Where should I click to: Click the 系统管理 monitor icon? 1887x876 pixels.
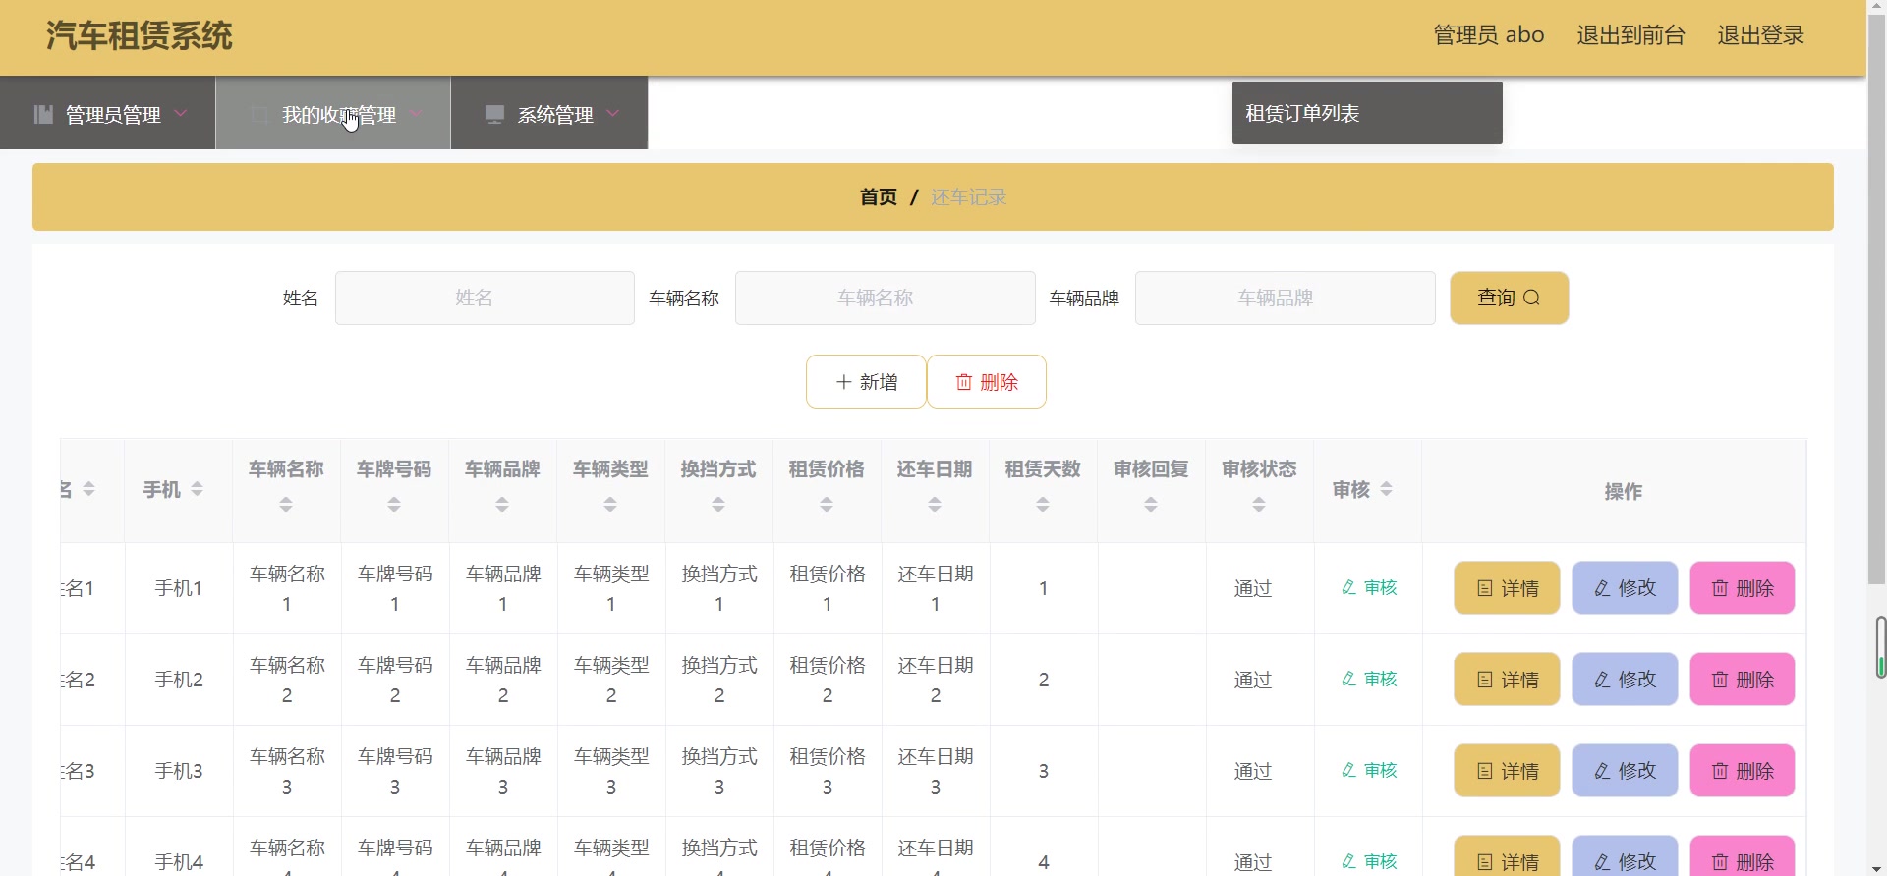pyautogui.click(x=495, y=114)
